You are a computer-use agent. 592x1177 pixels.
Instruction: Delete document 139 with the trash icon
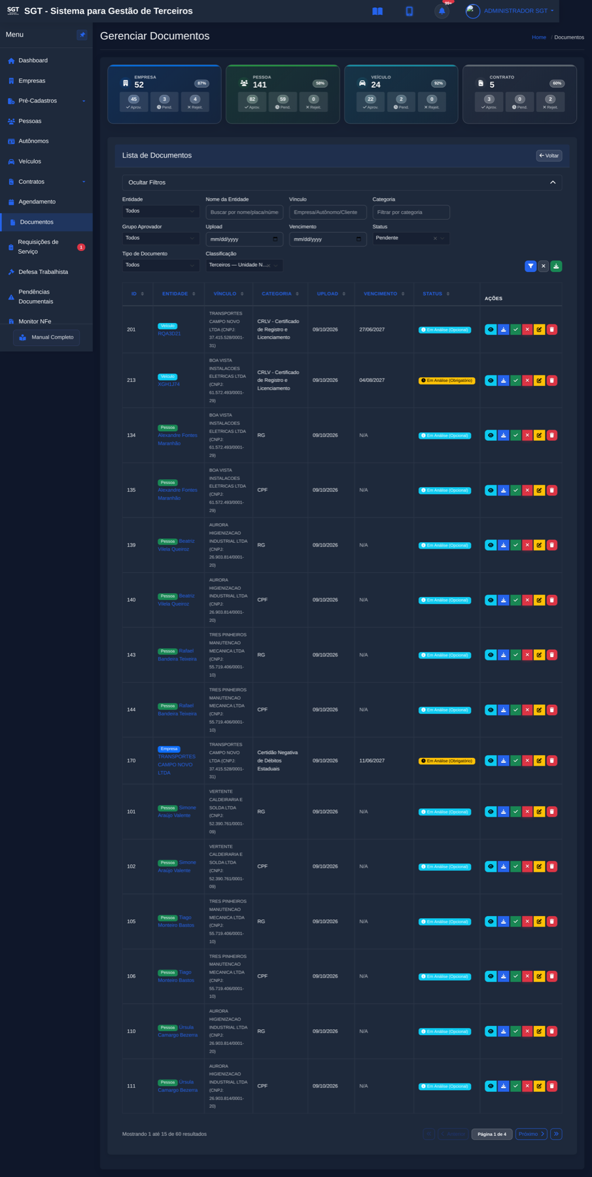click(552, 545)
